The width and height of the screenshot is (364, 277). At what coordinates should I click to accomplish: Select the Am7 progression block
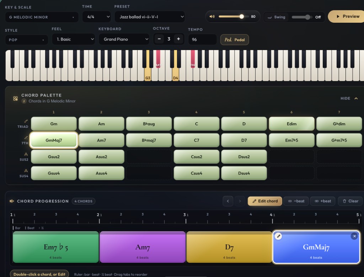[143, 247]
